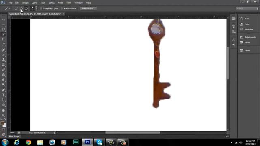
Task: Open Google Chrome from the taskbar
Action: tap(28, 142)
